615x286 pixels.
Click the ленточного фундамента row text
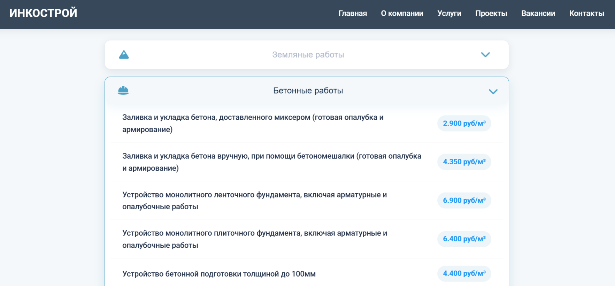coord(255,201)
